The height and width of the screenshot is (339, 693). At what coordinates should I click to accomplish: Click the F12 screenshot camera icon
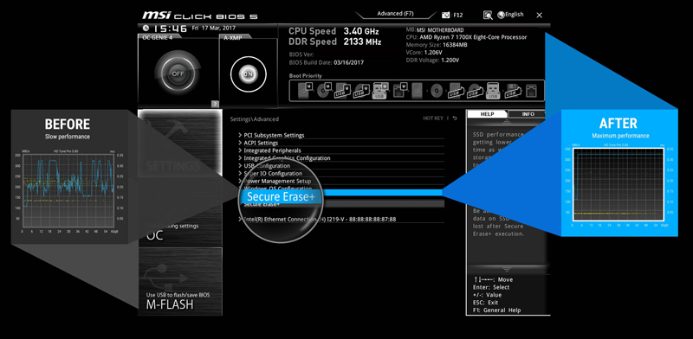tap(445, 15)
